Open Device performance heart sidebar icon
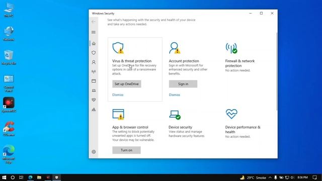Screen dimensions: 322x181 [x=94, y=100]
